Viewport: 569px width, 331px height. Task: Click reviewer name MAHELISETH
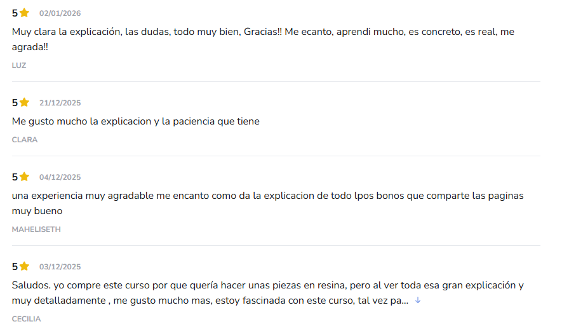click(36, 229)
